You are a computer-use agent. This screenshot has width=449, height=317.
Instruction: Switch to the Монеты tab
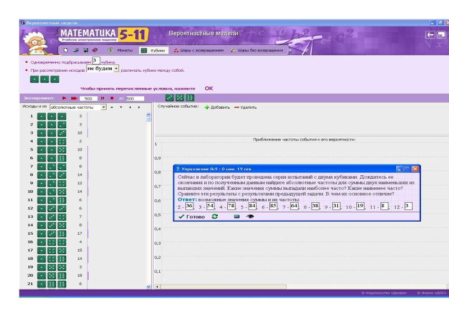tap(120, 50)
